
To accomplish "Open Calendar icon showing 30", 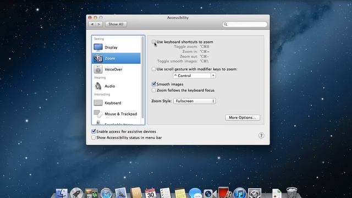I will 151,193.
